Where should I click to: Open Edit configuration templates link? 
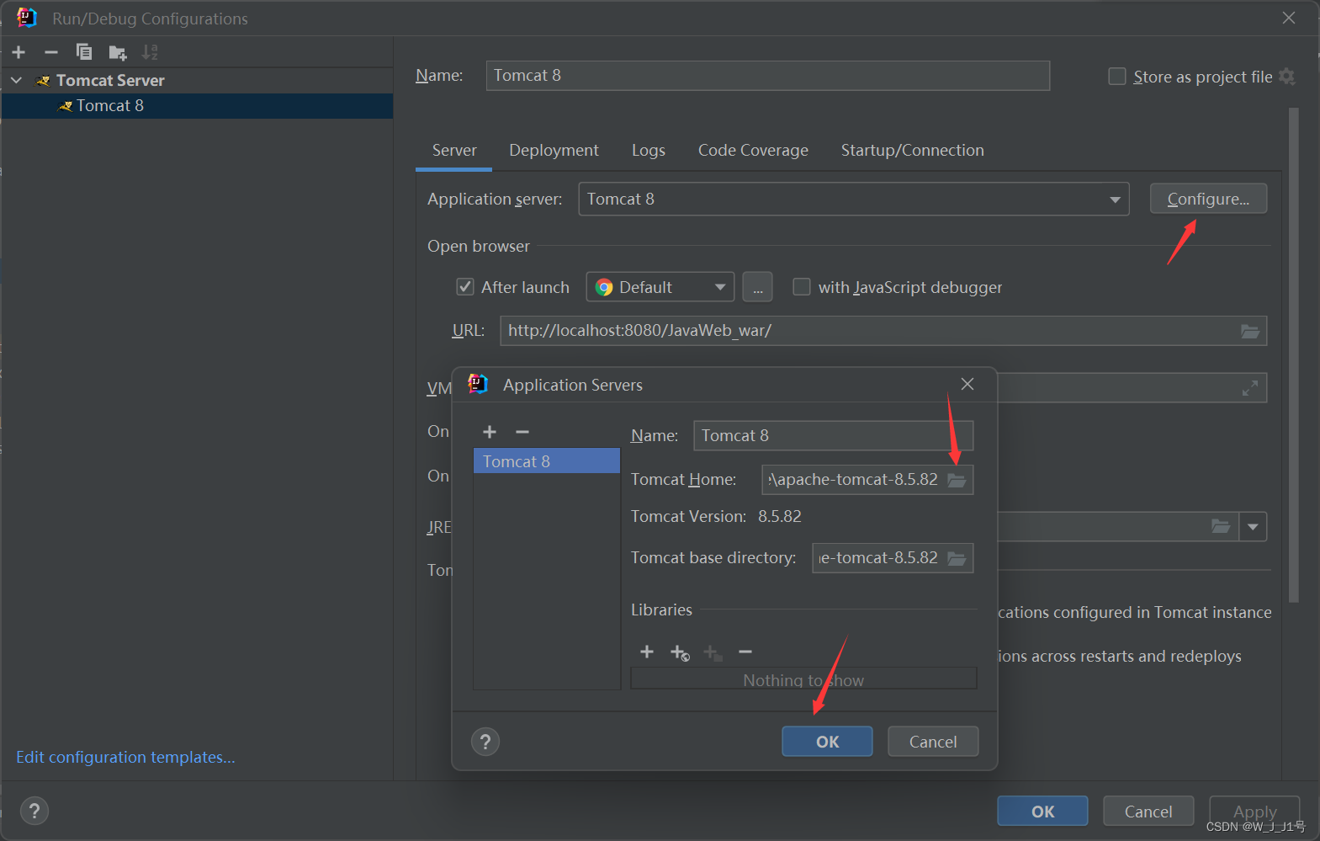(125, 757)
